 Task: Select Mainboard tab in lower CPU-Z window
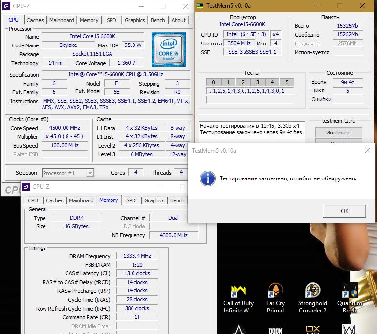click(81, 200)
